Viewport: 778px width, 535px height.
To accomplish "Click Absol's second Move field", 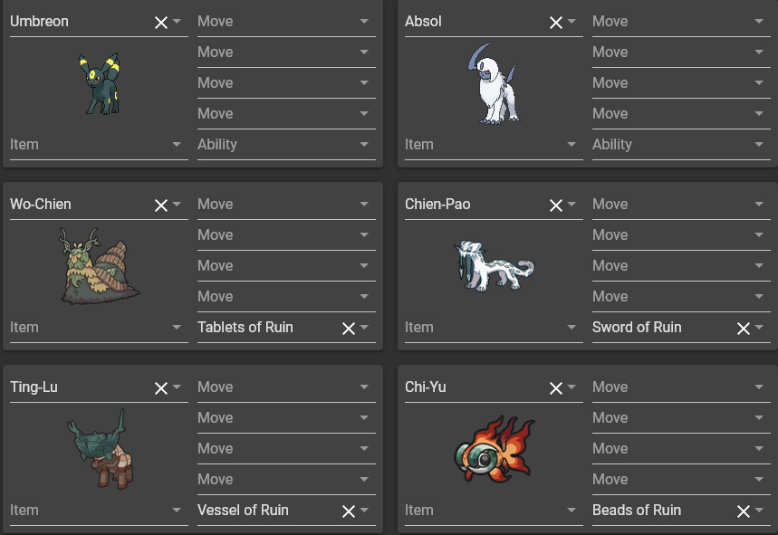I will tap(681, 53).
